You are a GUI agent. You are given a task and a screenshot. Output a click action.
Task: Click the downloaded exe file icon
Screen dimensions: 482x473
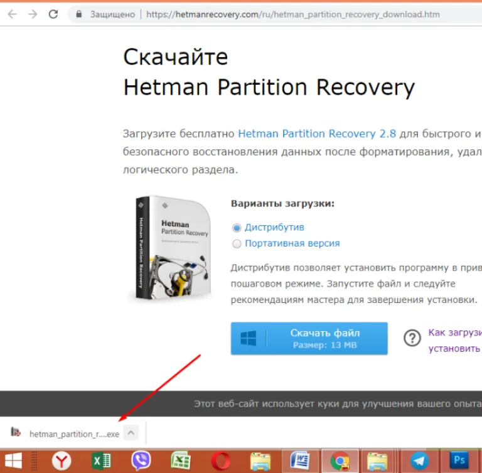pyautogui.click(x=16, y=432)
